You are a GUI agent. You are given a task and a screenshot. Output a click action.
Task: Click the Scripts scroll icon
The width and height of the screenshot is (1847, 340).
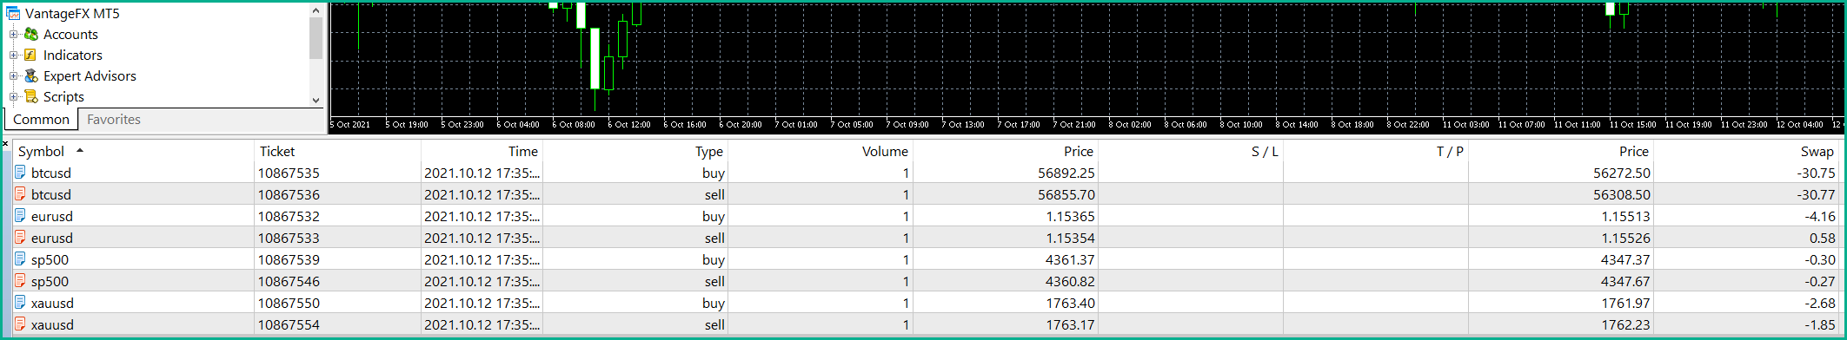(x=31, y=96)
